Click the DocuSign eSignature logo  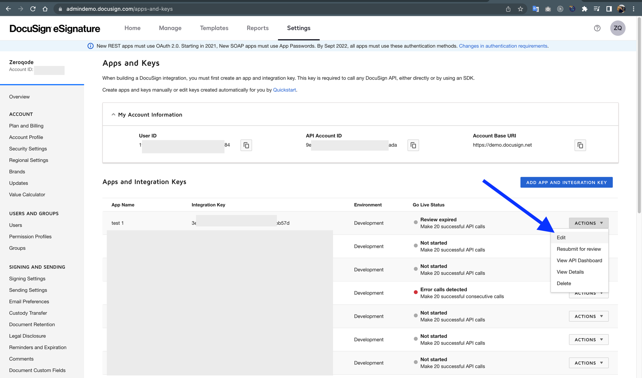click(55, 29)
